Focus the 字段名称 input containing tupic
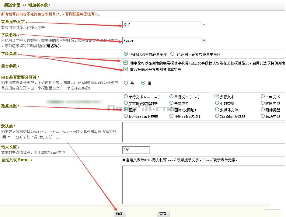Screen dimensions: 286x217 point(162,40)
